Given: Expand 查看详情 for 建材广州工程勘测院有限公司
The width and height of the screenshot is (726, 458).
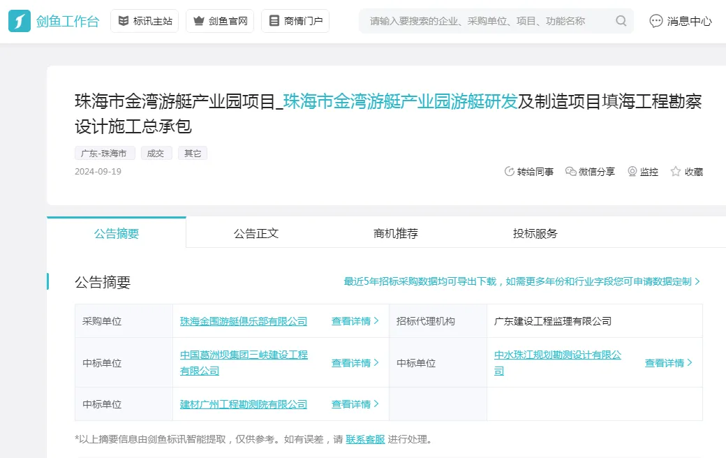Looking at the screenshot, I should [x=353, y=404].
